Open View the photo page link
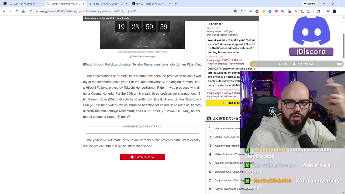This screenshot has height=194, width=345. (143, 57)
